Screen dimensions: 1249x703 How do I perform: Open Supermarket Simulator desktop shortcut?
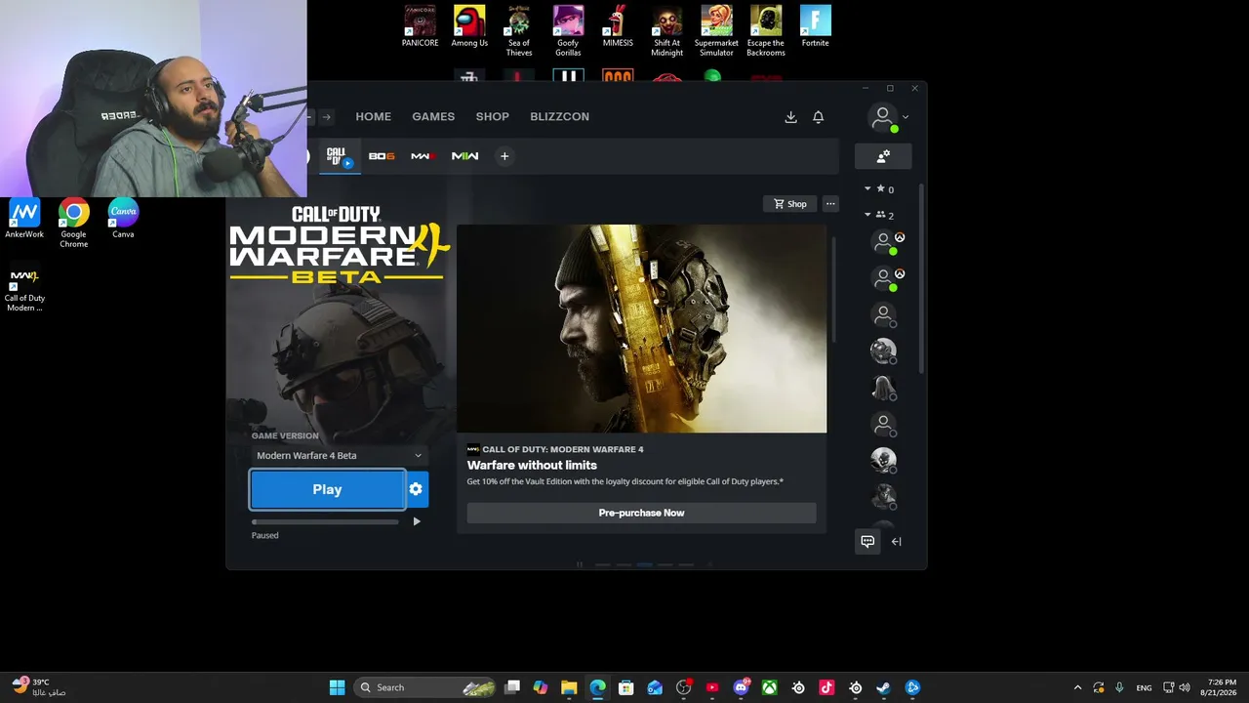tap(716, 31)
